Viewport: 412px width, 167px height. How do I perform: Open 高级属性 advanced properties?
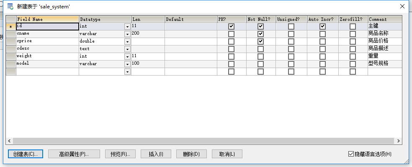[x=74, y=154]
